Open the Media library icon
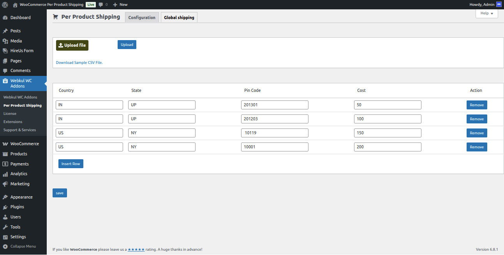Viewport: 504px width, 255px height. [x=5, y=40]
